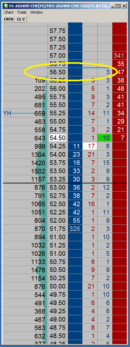
Task: Click the green cell showing 10
Action: click(105, 138)
